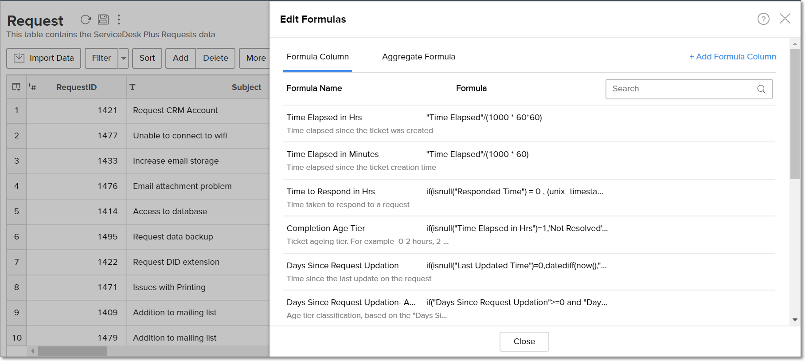This screenshot has width=805, height=361.
Task: Click the save icon beside Request title
Action: [103, 20]
